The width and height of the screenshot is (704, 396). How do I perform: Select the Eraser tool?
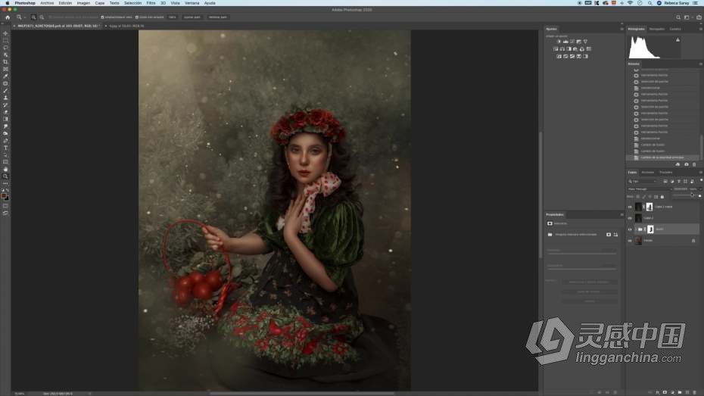[x=5, y=112]
